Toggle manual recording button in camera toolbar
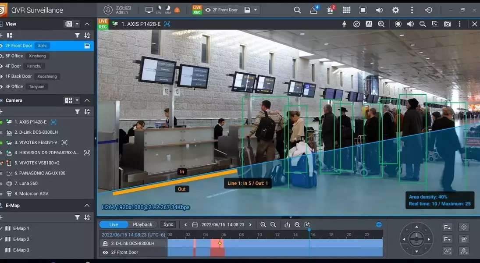The height and width of the screenshot is (263, 480). (398, 24)
